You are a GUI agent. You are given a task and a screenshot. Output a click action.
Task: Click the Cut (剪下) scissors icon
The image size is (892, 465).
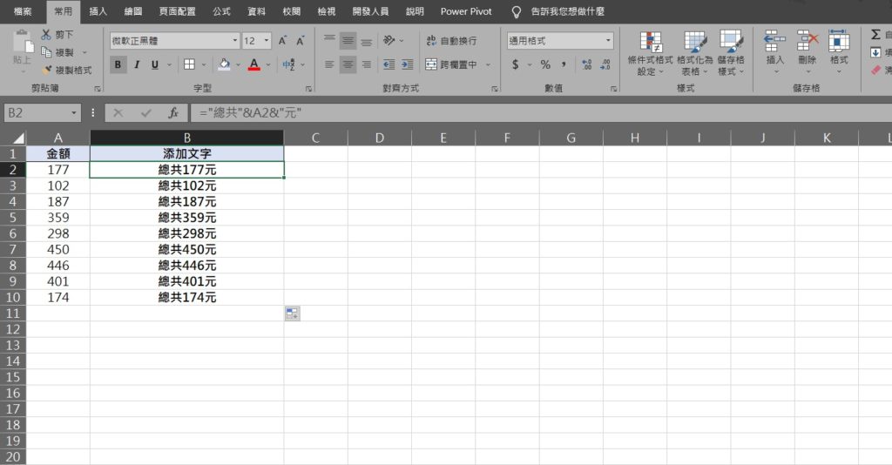tap(46, 35)
